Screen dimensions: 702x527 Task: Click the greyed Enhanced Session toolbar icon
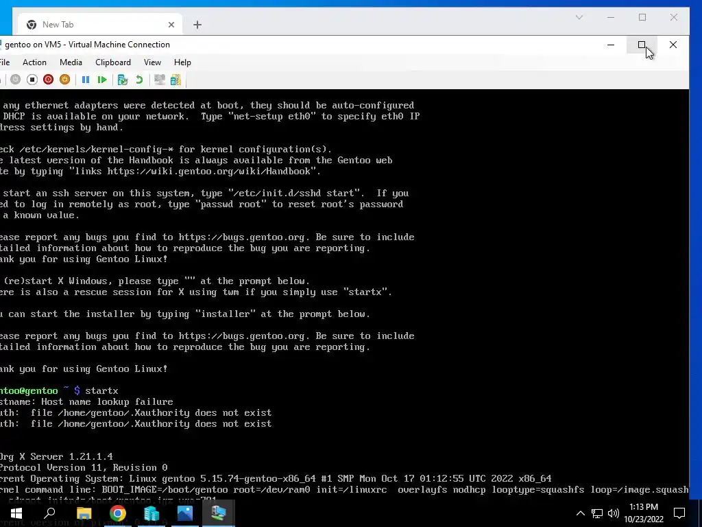point(159,80)
